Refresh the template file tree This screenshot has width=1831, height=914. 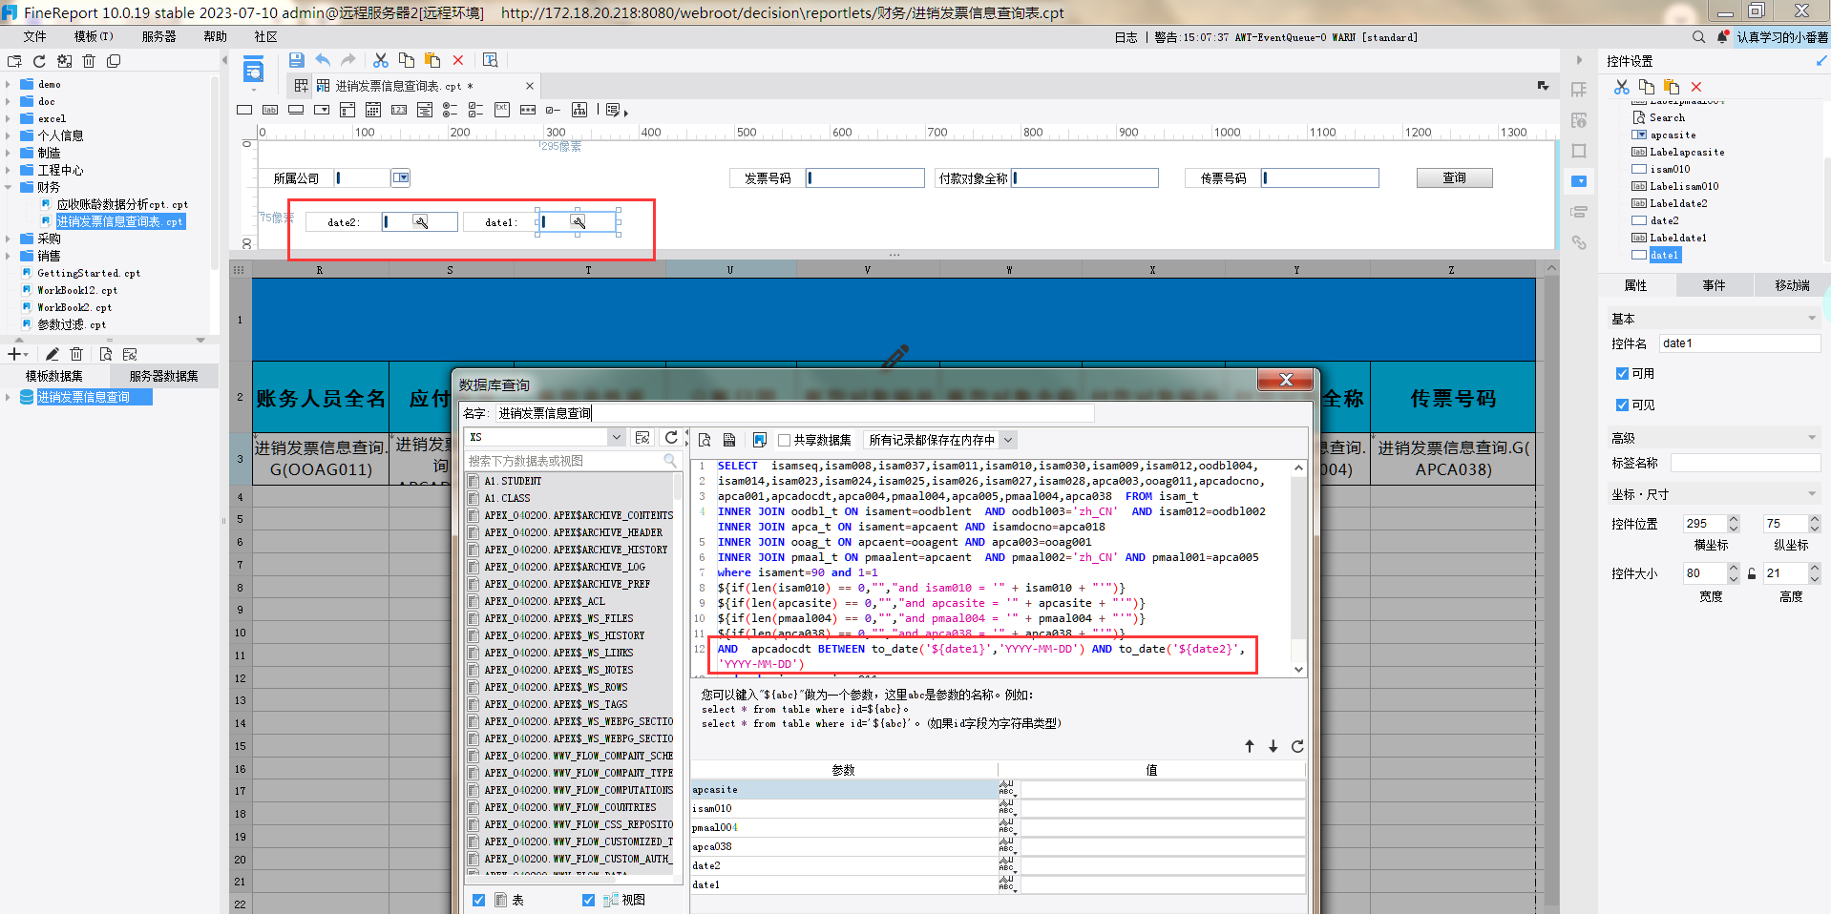(x=39, y=61)
